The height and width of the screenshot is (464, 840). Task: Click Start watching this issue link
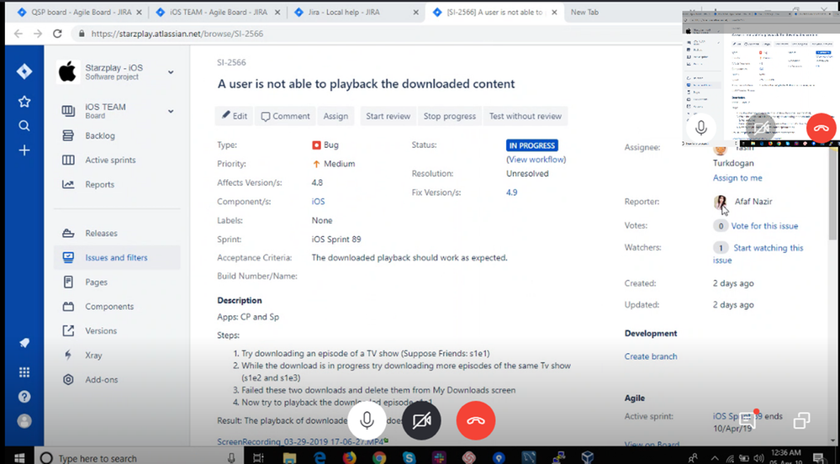pos(758,254)
